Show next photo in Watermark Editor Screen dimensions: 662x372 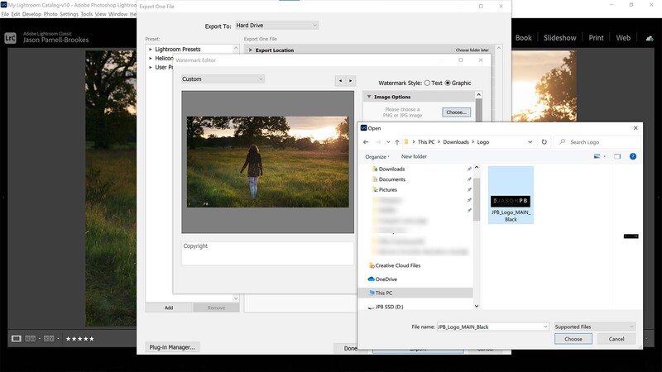coord(350,80)
